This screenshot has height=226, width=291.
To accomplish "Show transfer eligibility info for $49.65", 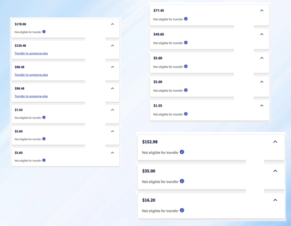I will (186, 43).
